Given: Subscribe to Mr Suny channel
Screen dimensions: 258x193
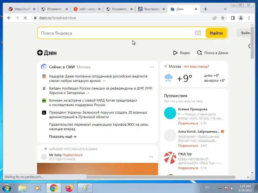Looking at the screenshot, I should [x=72, y=155].
